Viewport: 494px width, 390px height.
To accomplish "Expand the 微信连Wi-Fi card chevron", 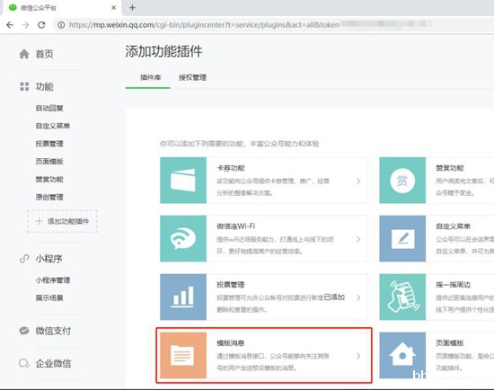I will (358, 239).
